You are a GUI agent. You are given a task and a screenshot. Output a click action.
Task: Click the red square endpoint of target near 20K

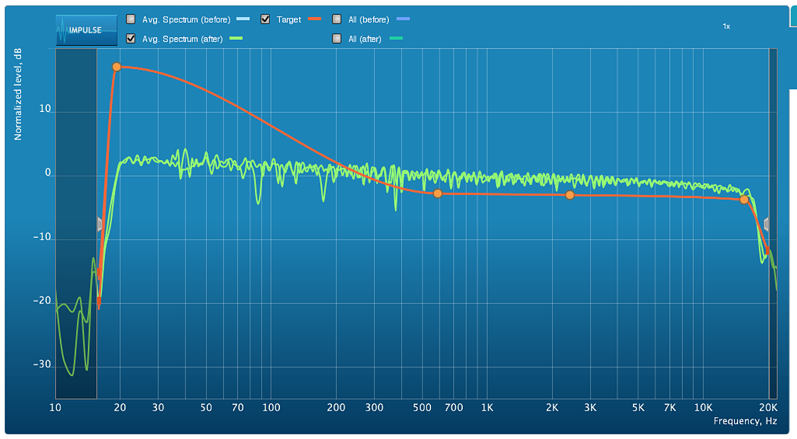[x=767, y=251]
